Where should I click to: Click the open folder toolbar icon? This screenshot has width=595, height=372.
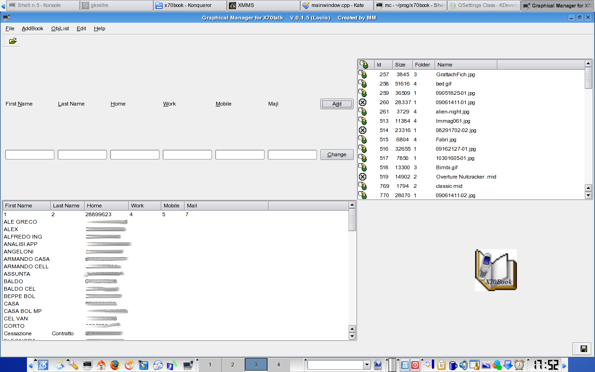[13, 41]
